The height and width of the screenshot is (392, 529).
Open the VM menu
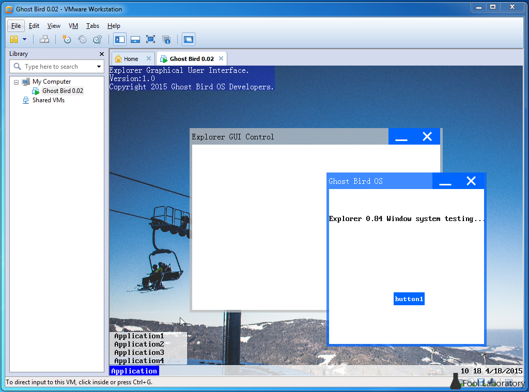click(73, 26)
